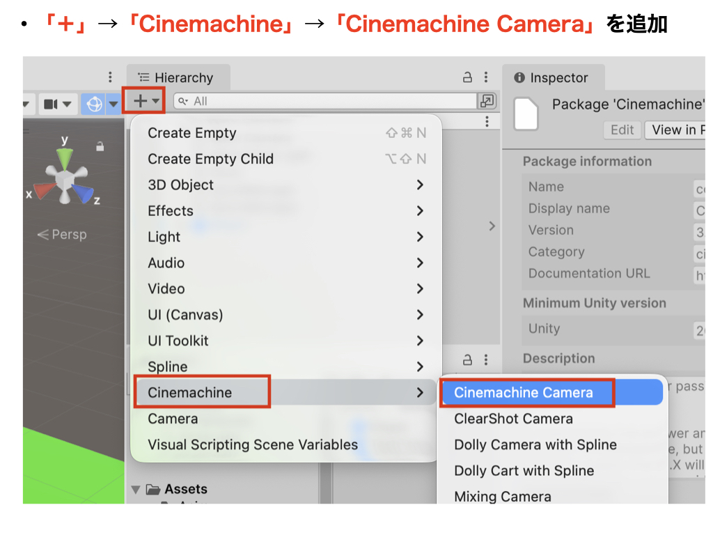This screenshot has height=535, width=713.
Task: Select Create Empty Child menu entry
Action: pos(286,159)
